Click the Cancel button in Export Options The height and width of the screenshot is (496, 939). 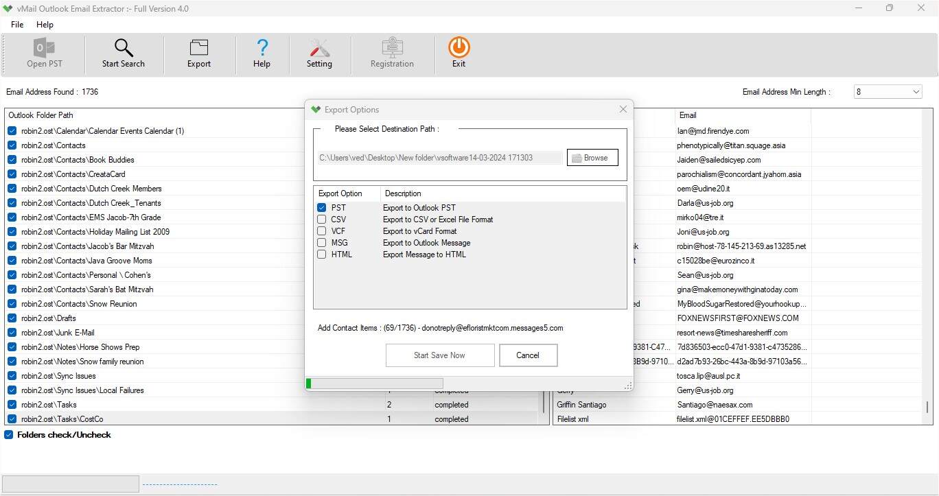click(528, 355)
